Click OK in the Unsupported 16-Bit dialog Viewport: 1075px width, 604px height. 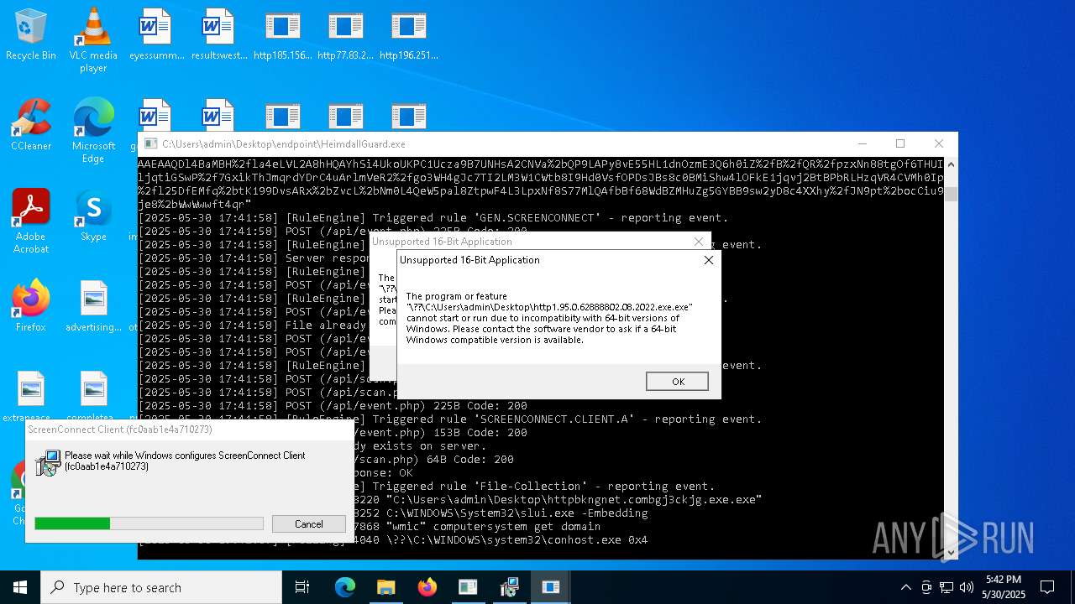[677, 381]
